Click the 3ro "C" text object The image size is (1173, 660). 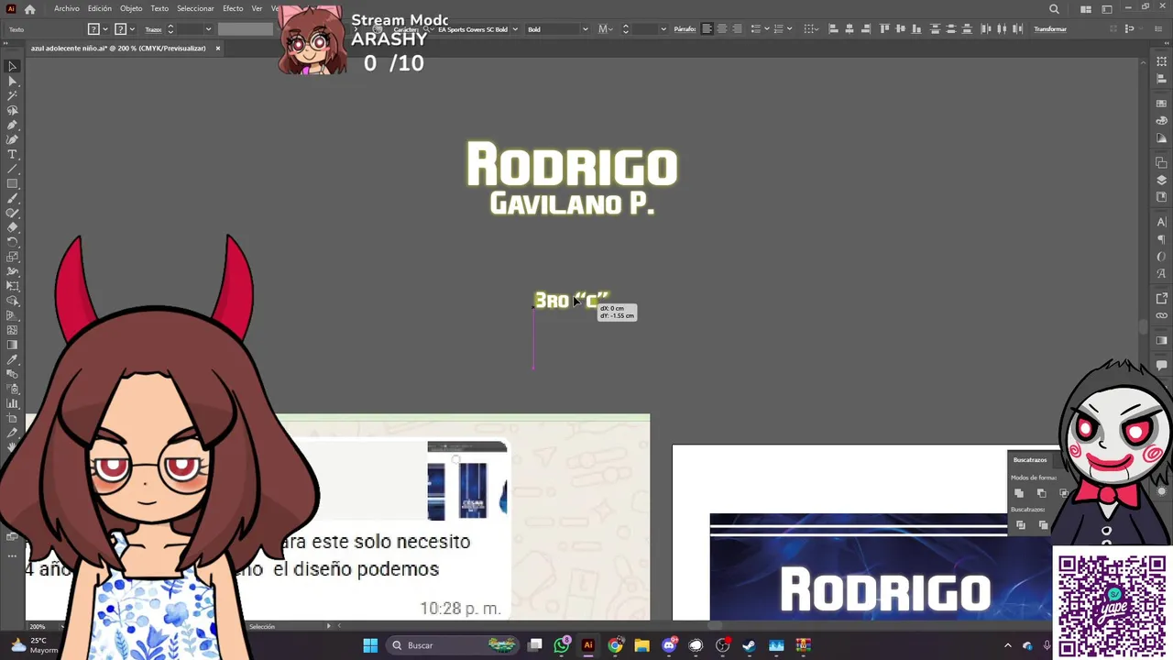click(x=571, y=301)
